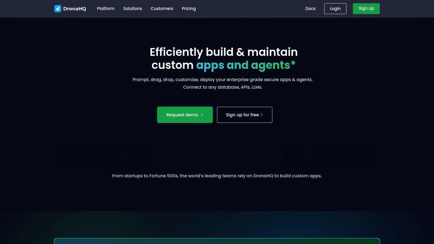
Task: Open the Docs link
Action: point(310,9)
